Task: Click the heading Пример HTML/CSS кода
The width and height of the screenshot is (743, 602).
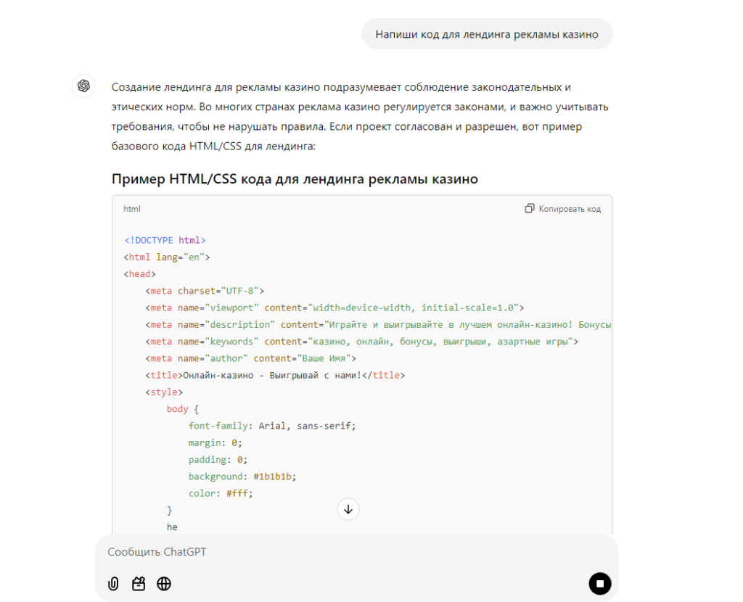Action: (295, 179)
